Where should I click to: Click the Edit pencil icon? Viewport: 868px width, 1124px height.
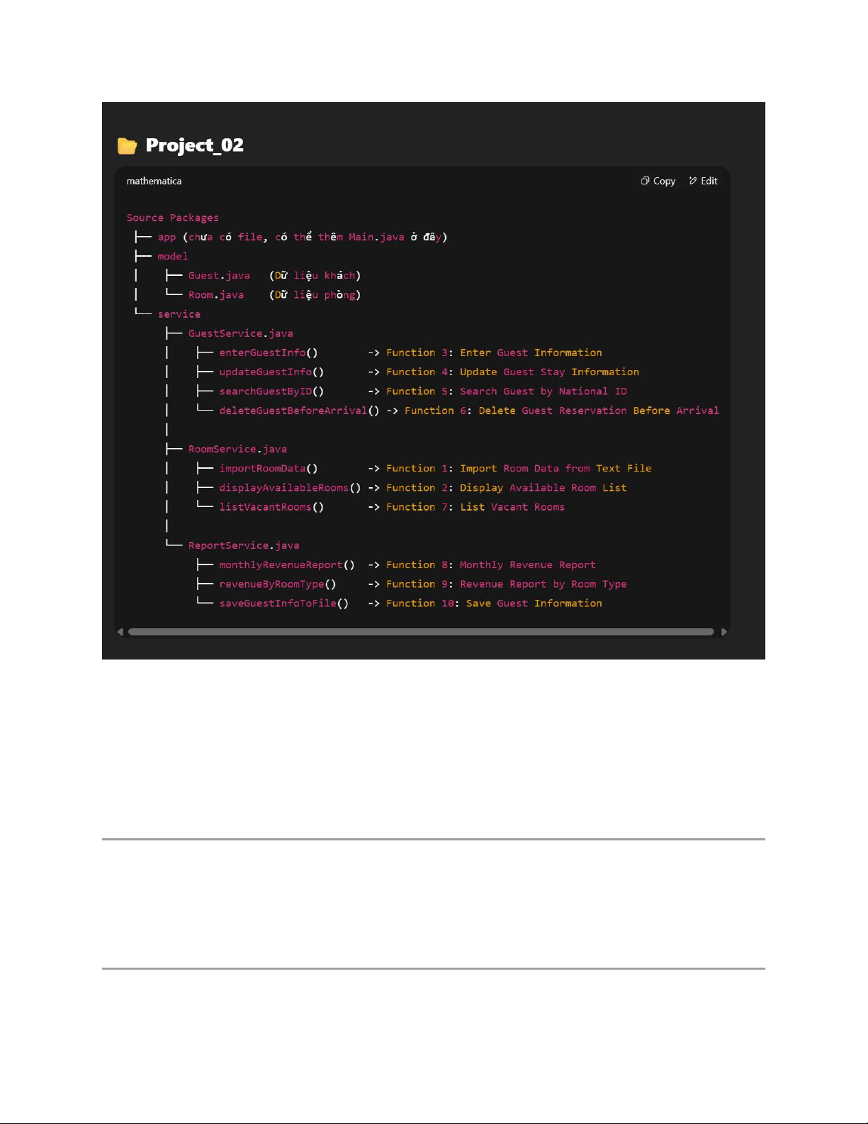coord(693,181)
